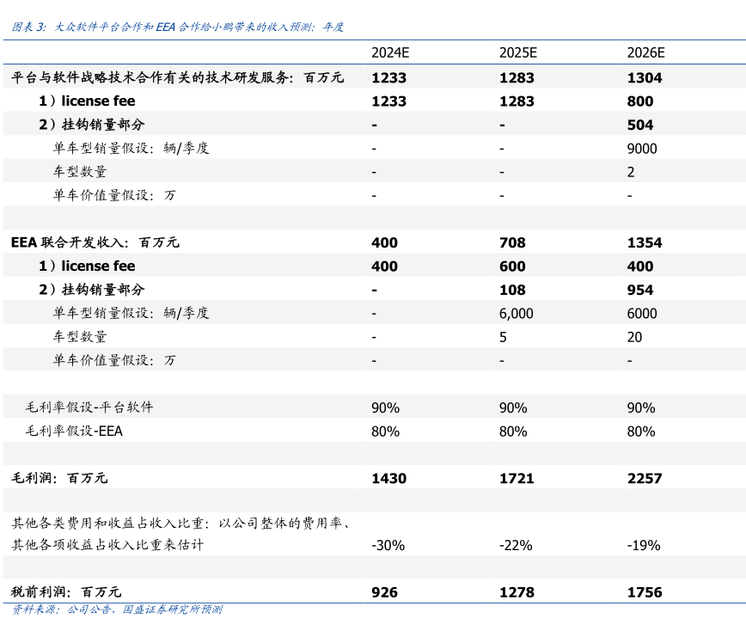This screenshot has width=746, height=643.
Task: Click the gross profit value 1721
Action: (517, 478)
